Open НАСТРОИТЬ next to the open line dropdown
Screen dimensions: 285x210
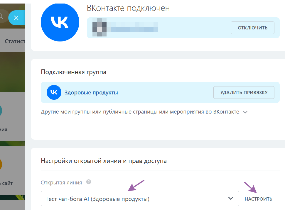pyautogui.click(x=258, y=199)
